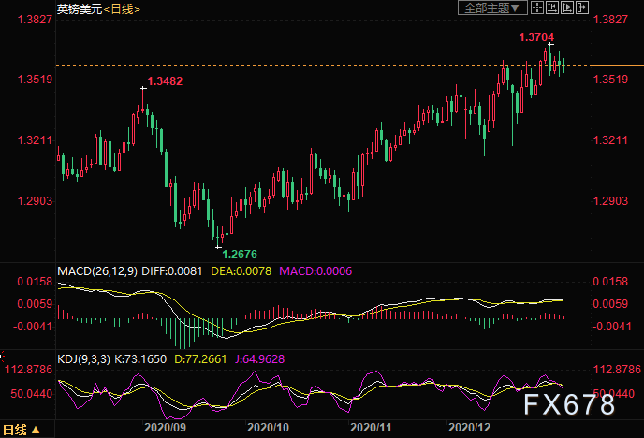644x438 pixels.
Task: Open the 全部主题 dropdown
Action: tap(491, 7)
